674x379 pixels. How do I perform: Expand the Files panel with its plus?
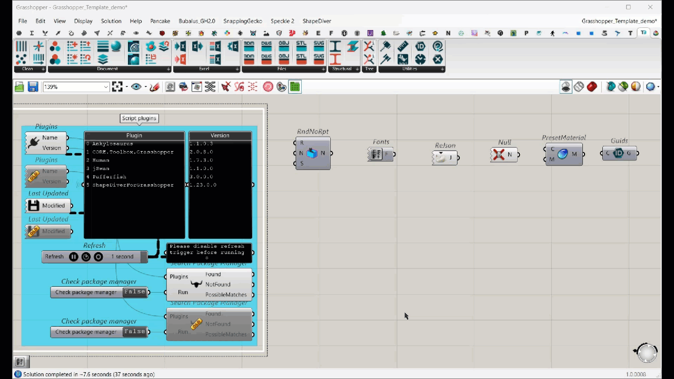click(x=324, y=69)
